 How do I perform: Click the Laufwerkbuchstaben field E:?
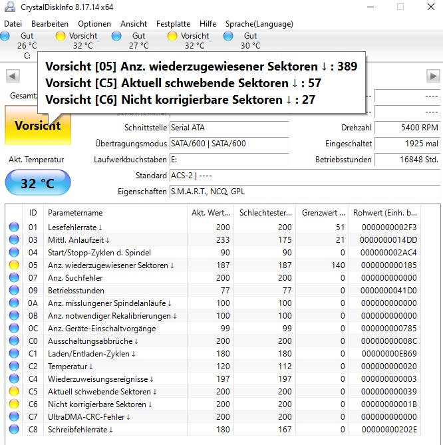pos(229,160)
